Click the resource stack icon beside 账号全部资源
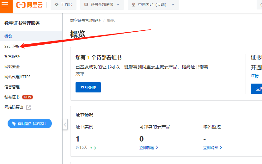Viewport: 262px width, 164px height. tap(86, 5)
